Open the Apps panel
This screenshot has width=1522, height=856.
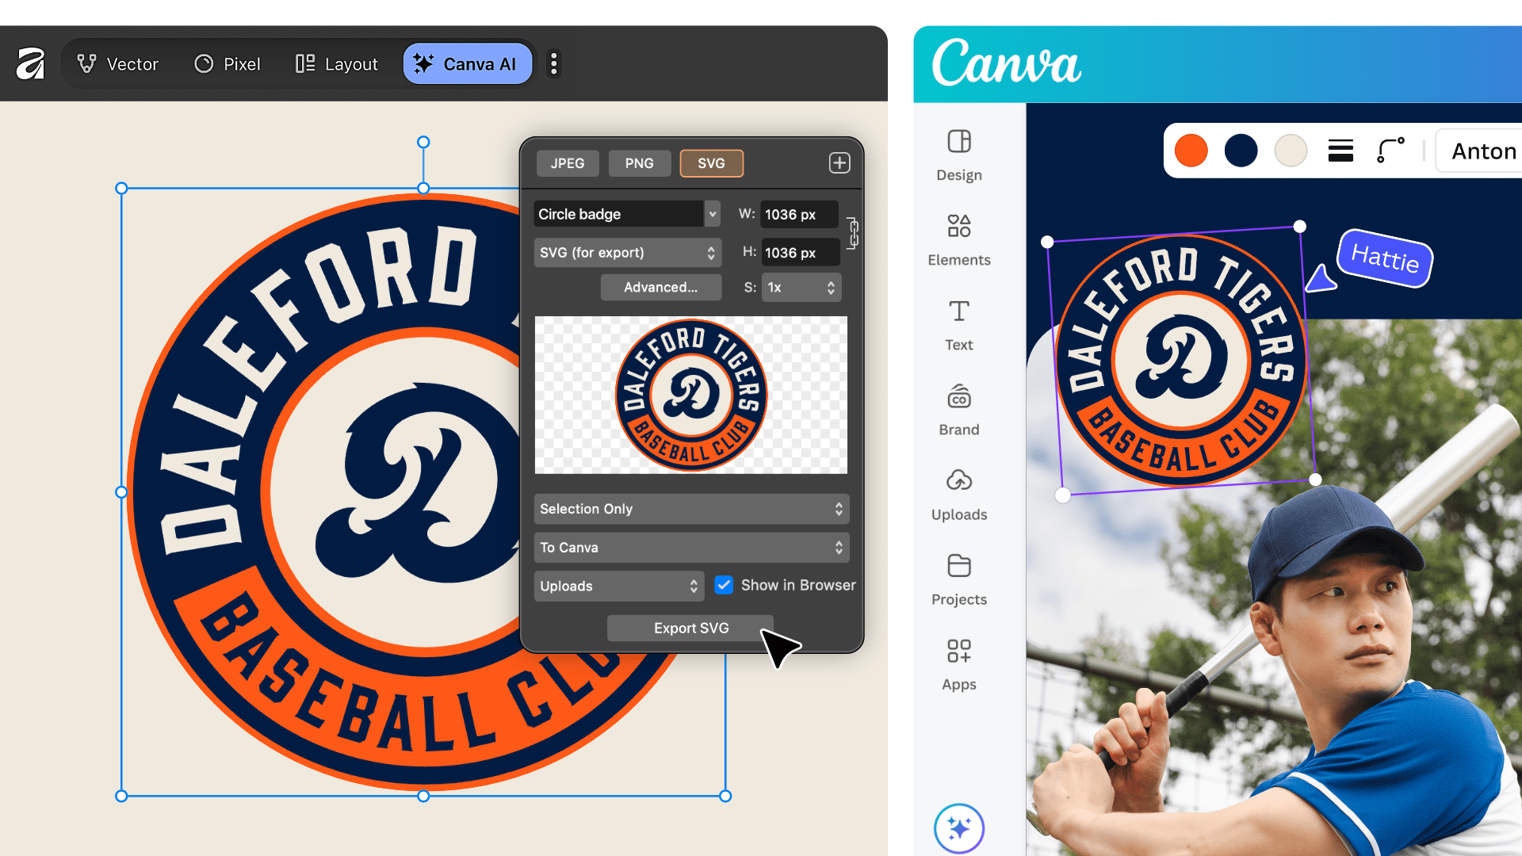pyautogui.click(x=958, y=663)
